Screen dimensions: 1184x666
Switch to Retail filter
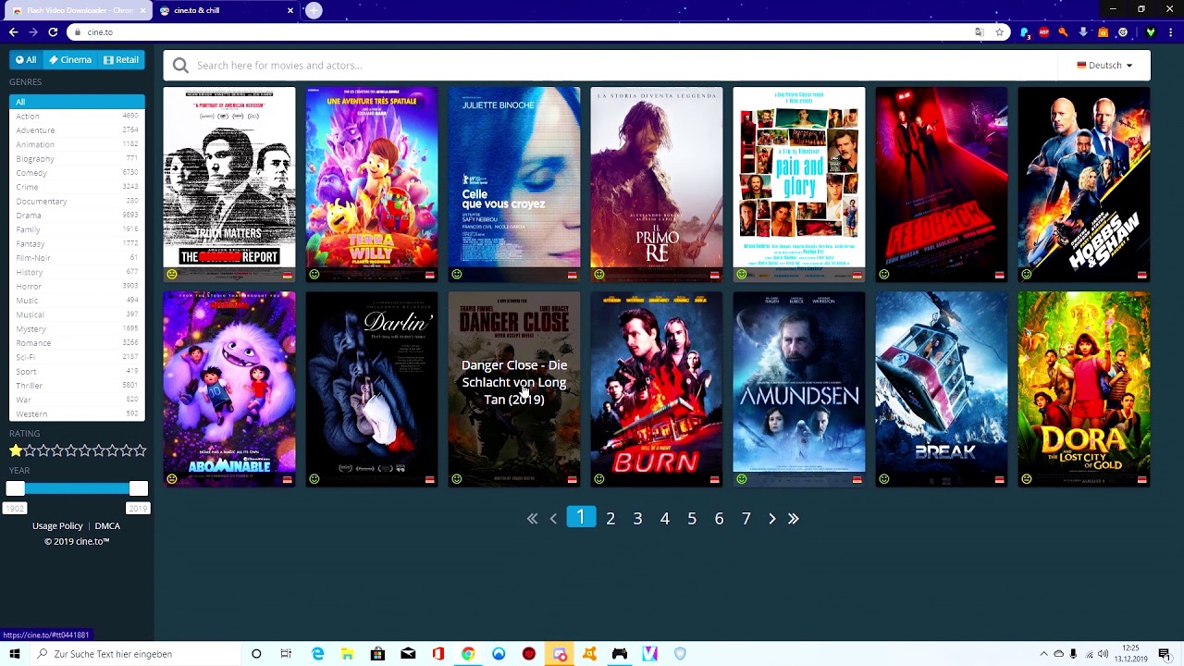tap(121, 60)
